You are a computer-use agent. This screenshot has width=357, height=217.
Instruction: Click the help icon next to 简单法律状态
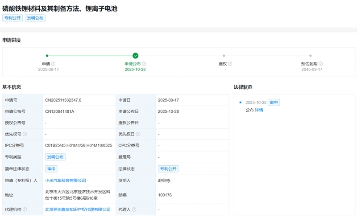(33, 169)
